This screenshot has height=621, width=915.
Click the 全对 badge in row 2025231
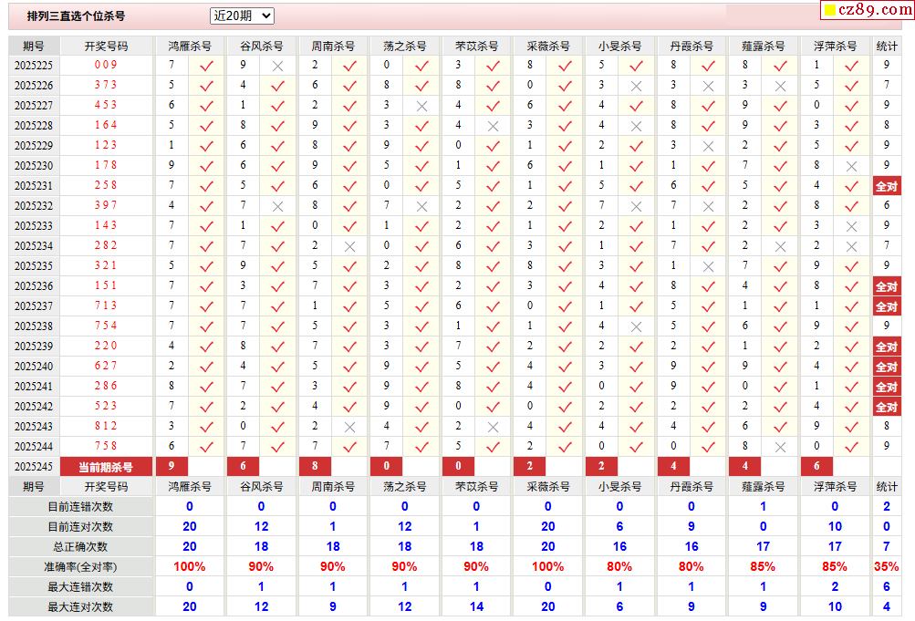(x=887, y=186)
